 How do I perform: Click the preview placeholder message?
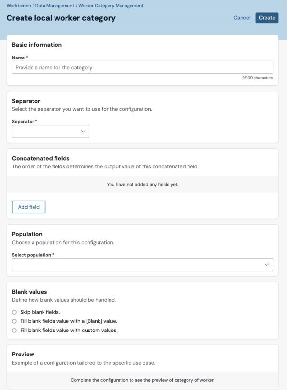point(143,380)
